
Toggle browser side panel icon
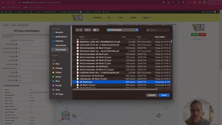199,2
